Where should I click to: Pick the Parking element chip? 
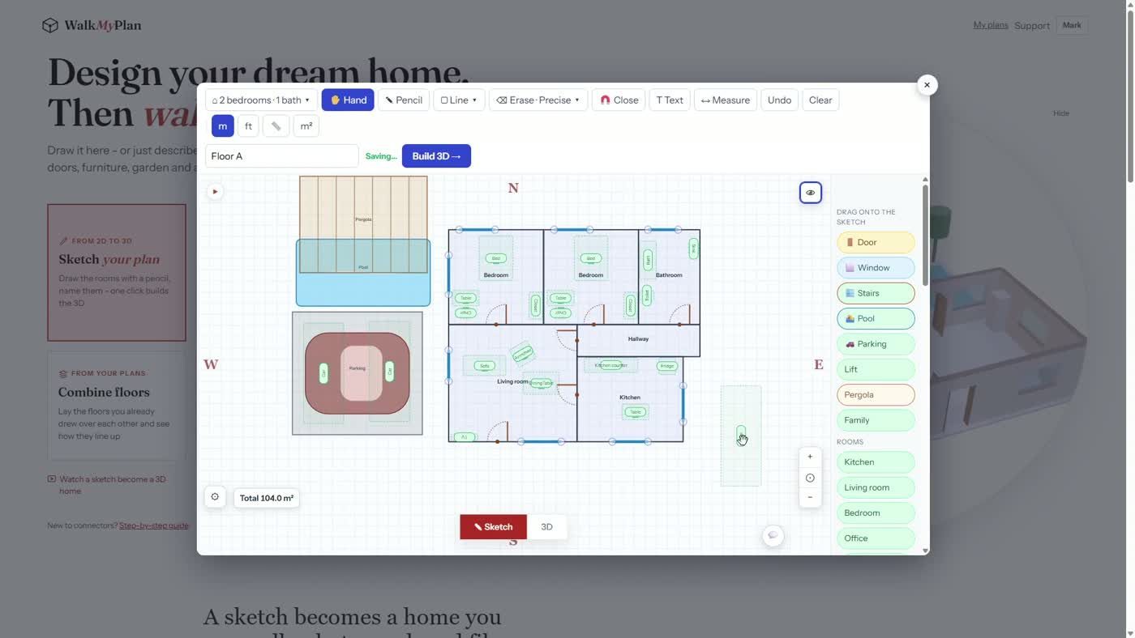876,344
